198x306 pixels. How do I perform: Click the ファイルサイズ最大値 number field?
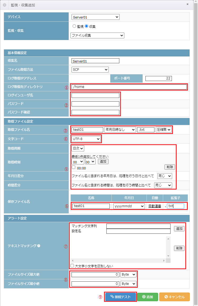(x=95, y=274)
